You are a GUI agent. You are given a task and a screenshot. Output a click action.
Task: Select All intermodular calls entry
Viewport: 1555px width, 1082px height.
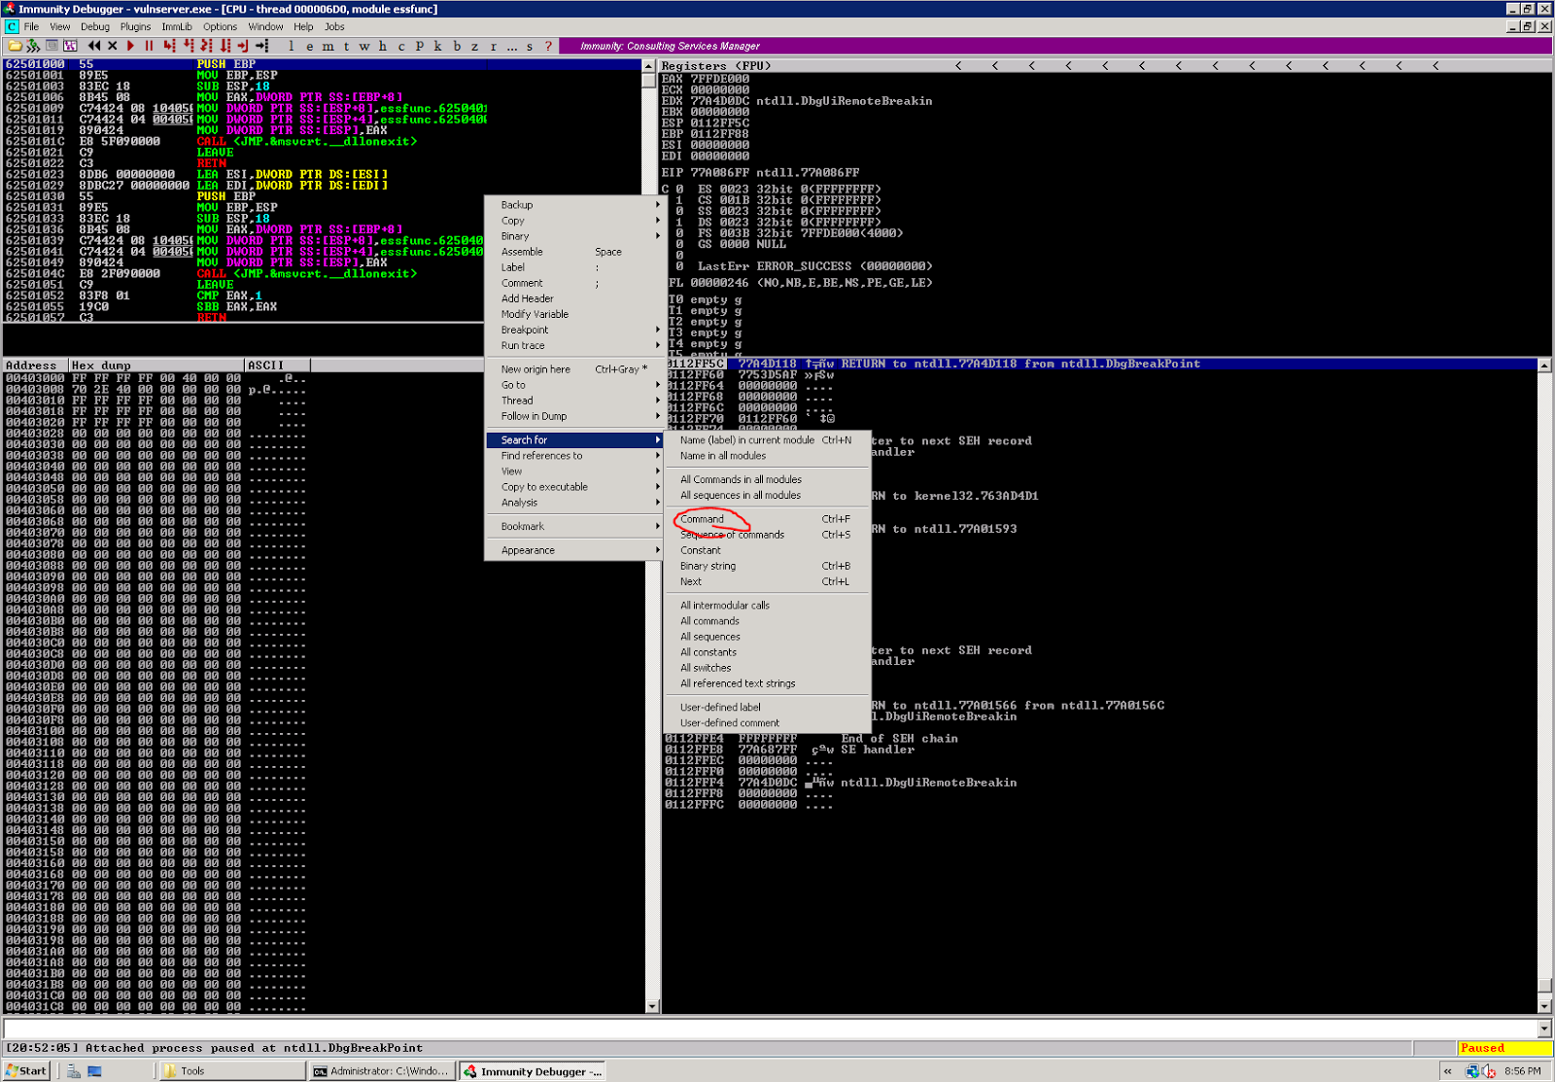767,605
